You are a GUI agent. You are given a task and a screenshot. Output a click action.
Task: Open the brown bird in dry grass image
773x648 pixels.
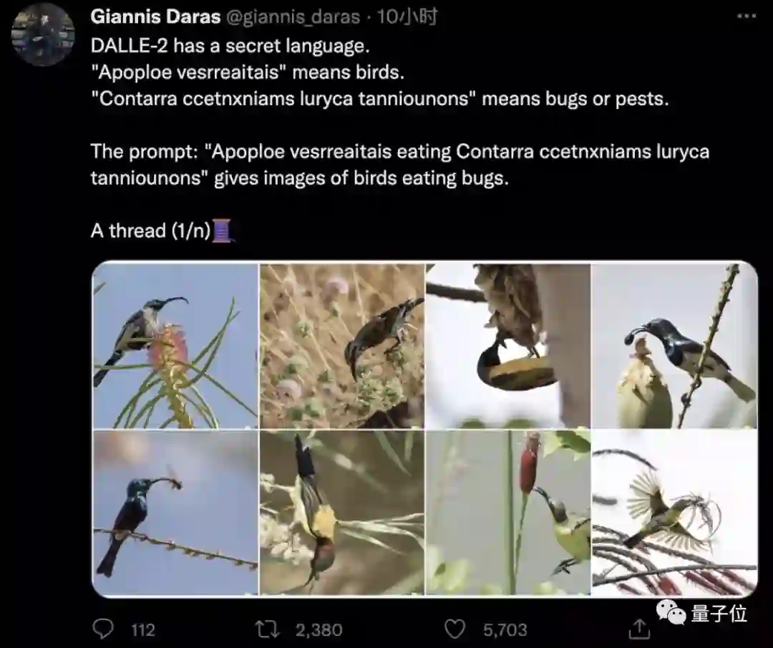[341, 346]
